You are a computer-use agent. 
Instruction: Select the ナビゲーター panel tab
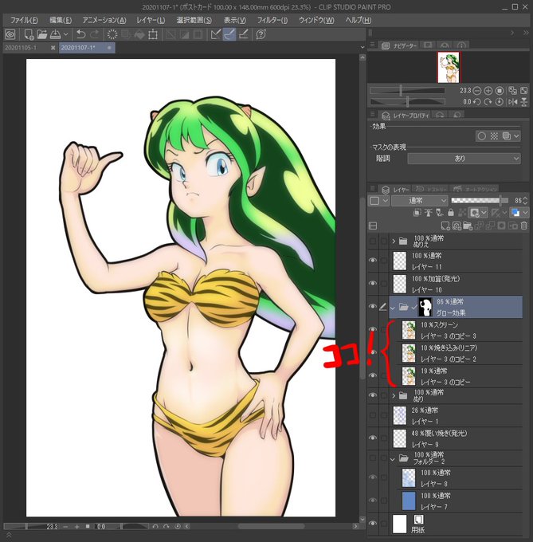[x=401, y=45]
